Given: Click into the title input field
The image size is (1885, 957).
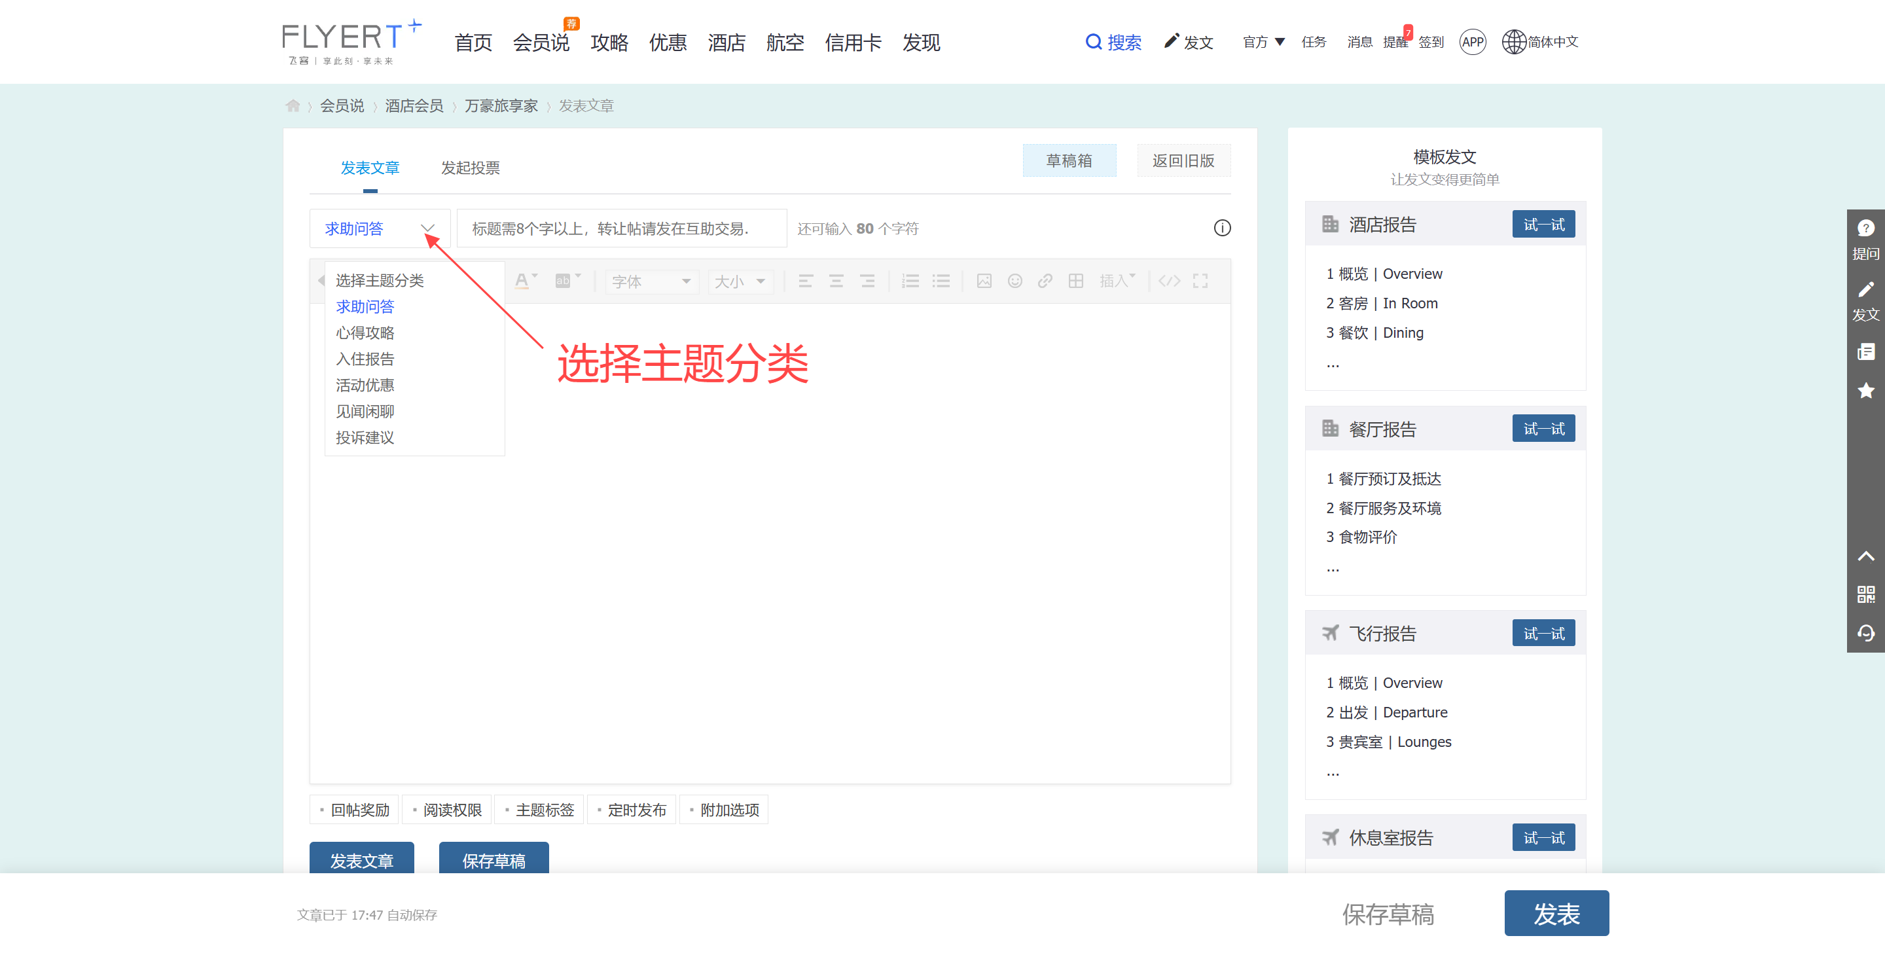Looking at the screenshot, I should (x=621, y=228).
